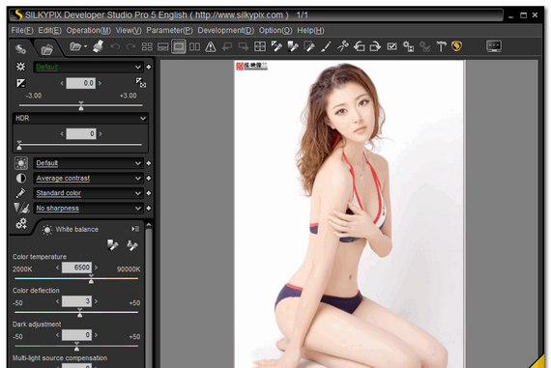Click the exposure value 0.0 field
This screenshot has width=551, height=368.
click(x=81, y=83)
